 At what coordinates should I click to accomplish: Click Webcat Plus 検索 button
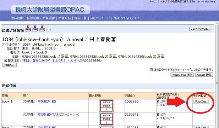click(182, 75)
